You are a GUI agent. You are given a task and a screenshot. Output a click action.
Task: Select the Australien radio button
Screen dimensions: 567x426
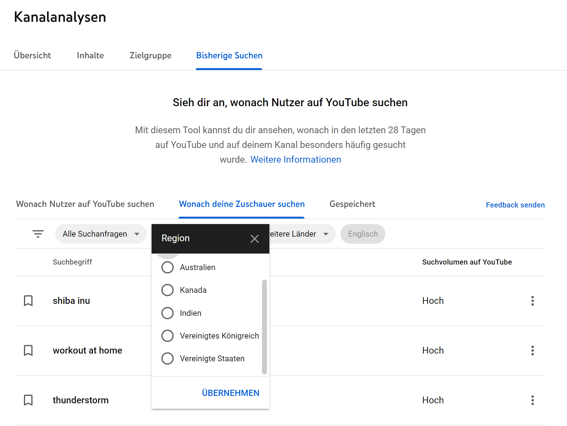pos(168,267)
